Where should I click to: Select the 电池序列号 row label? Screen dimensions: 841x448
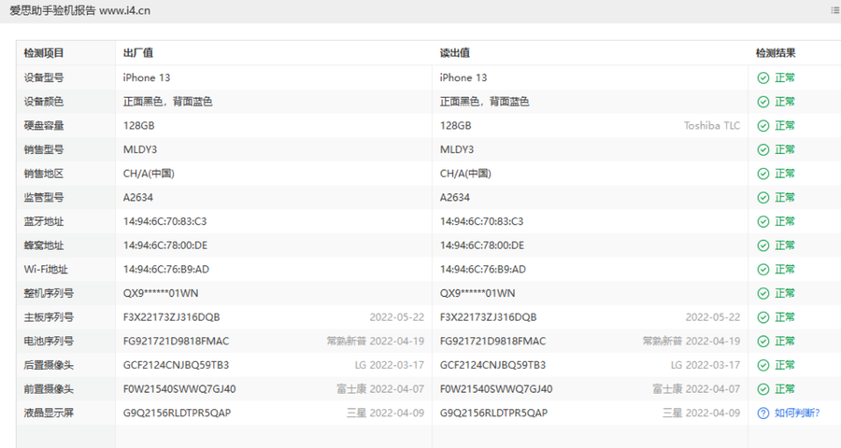[49, 342]
